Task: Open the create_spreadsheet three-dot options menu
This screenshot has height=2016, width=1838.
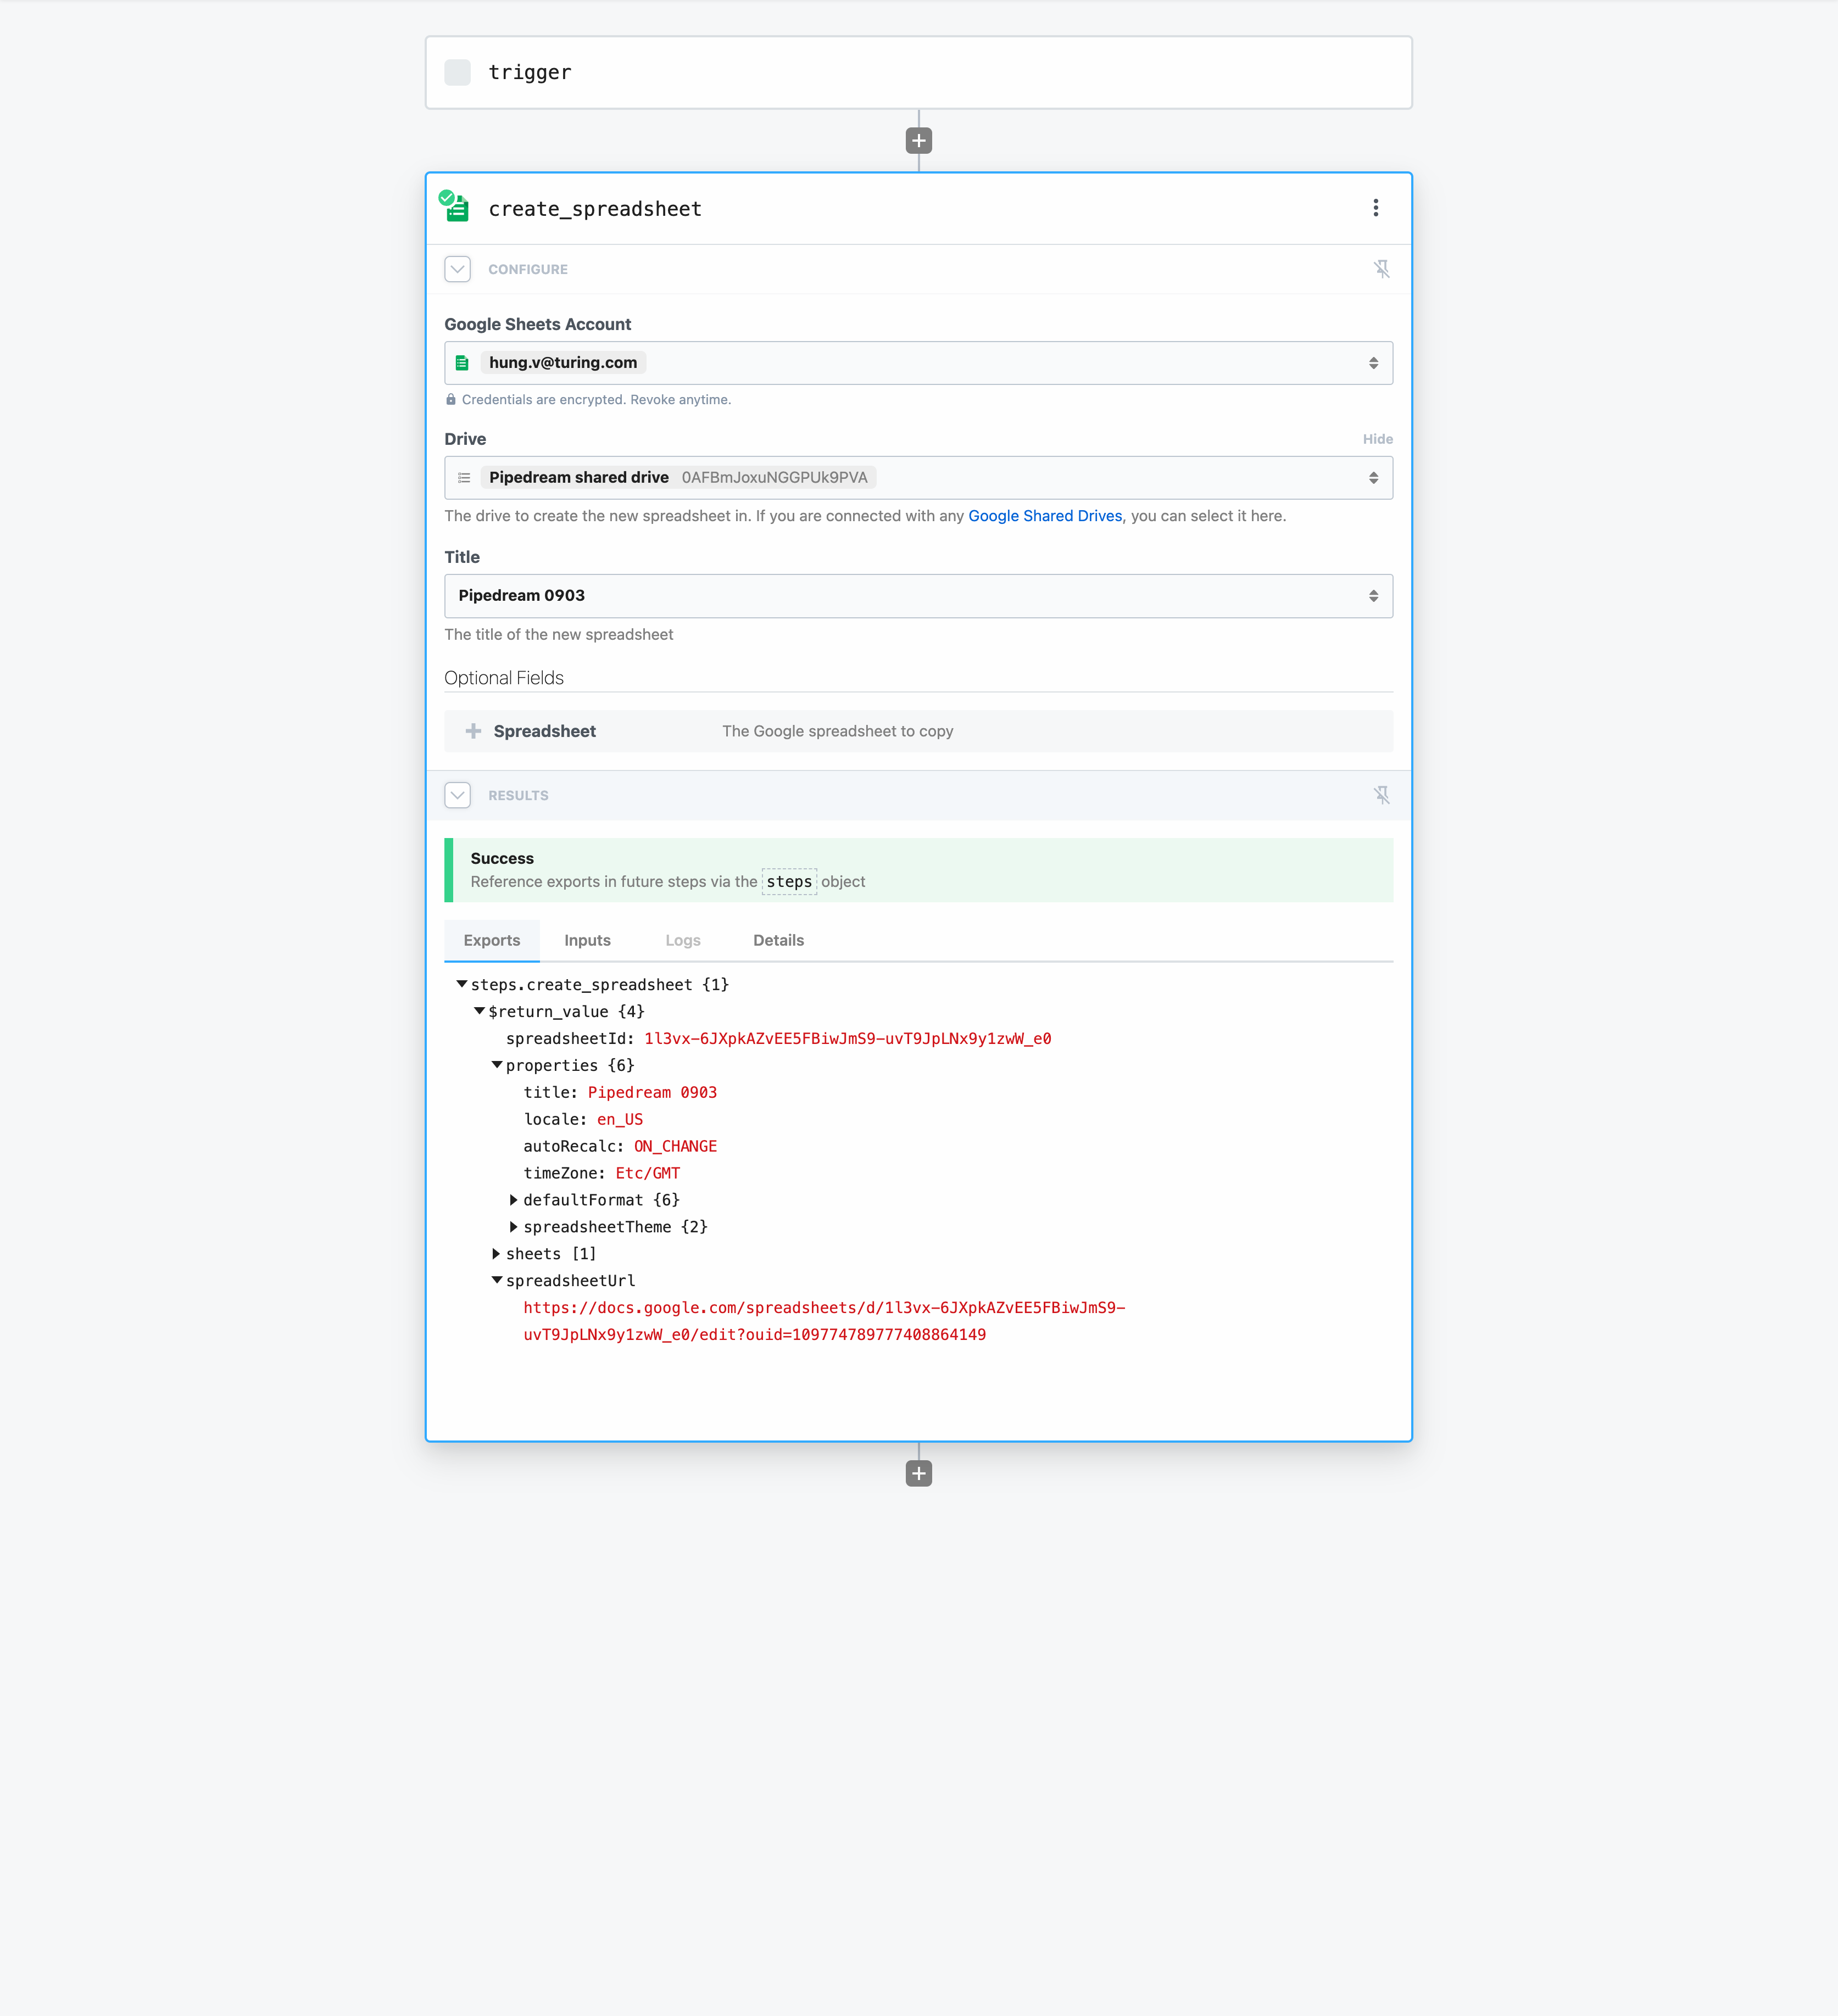Action: point(1376,208)
